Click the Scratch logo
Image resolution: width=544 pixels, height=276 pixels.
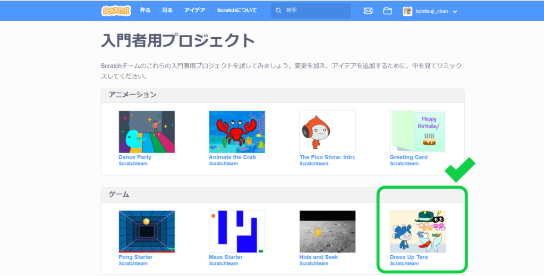116,11
